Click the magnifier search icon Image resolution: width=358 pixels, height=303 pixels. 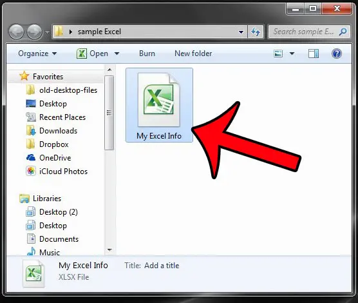coord(343,32)
